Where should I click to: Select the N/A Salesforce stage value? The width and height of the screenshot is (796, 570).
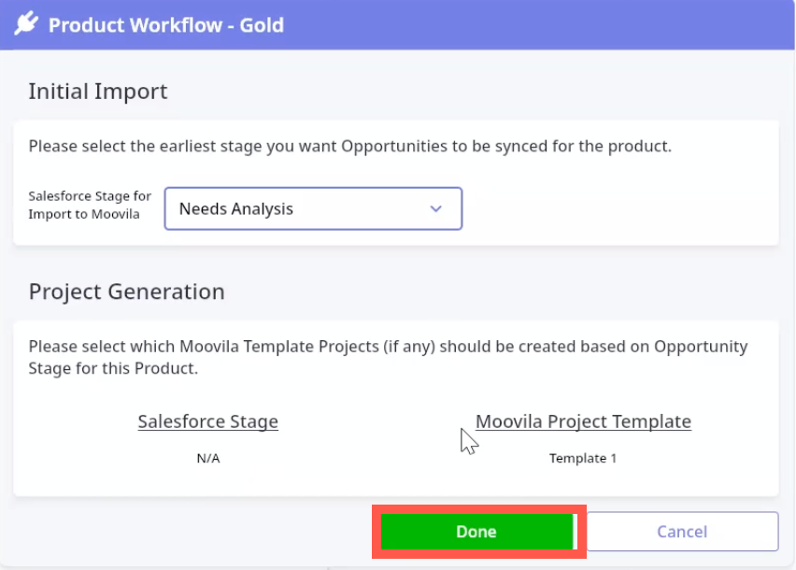pyautogui.click(x=207, y=458)
